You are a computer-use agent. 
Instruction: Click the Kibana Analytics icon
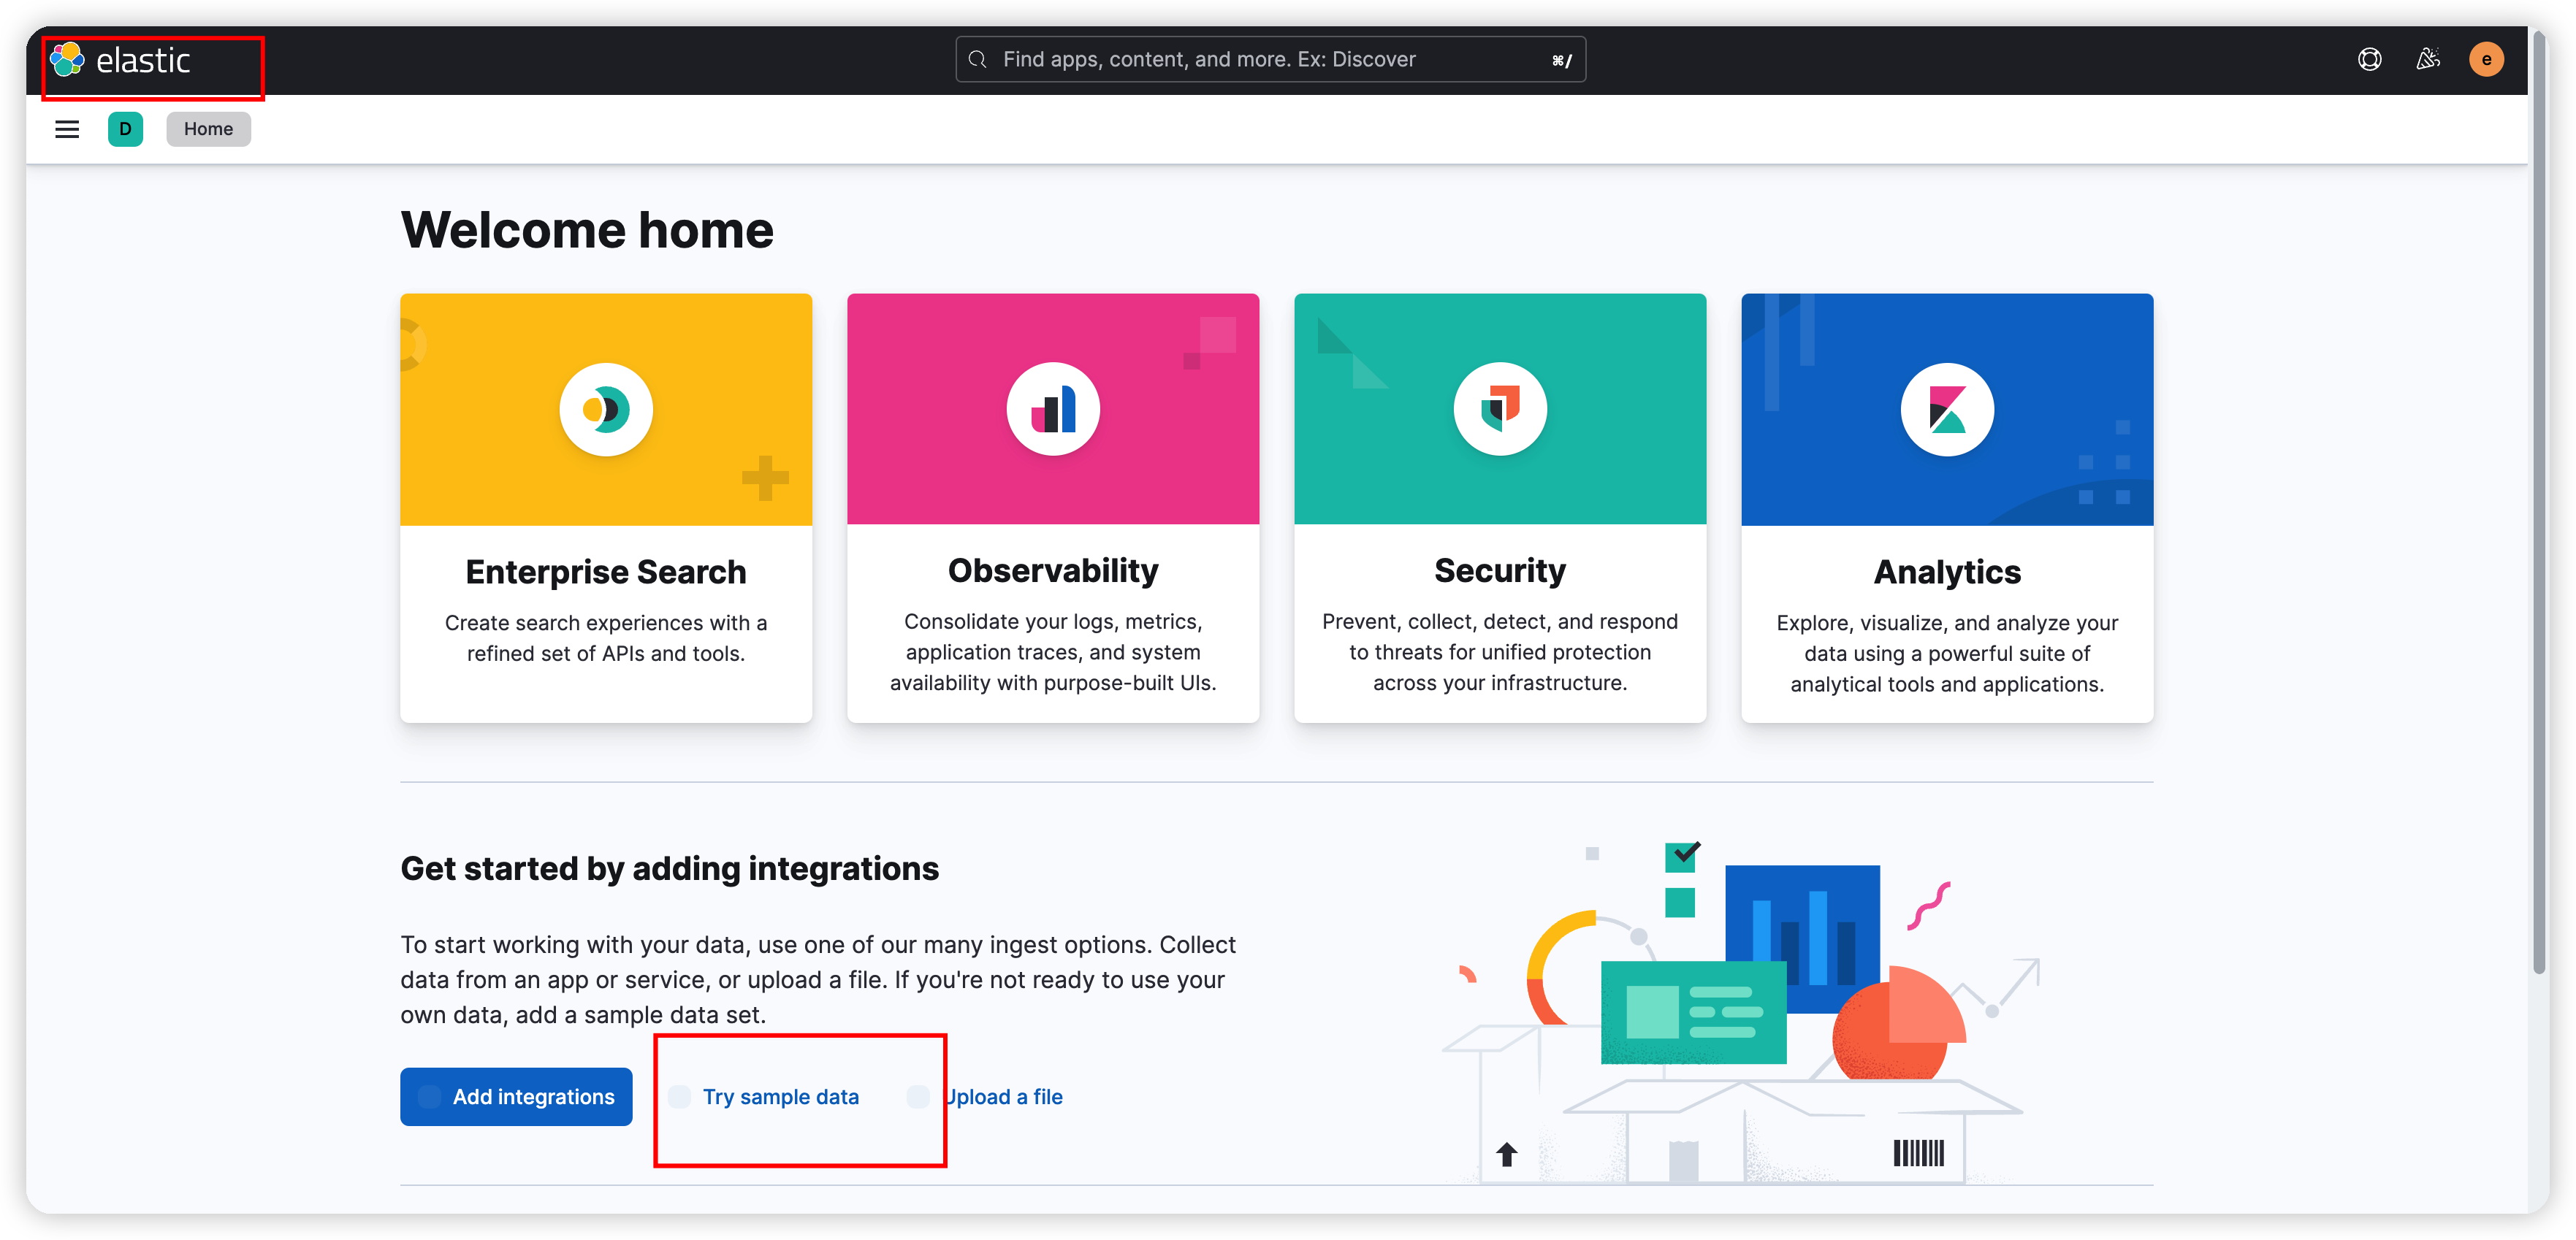[1947, 409]
